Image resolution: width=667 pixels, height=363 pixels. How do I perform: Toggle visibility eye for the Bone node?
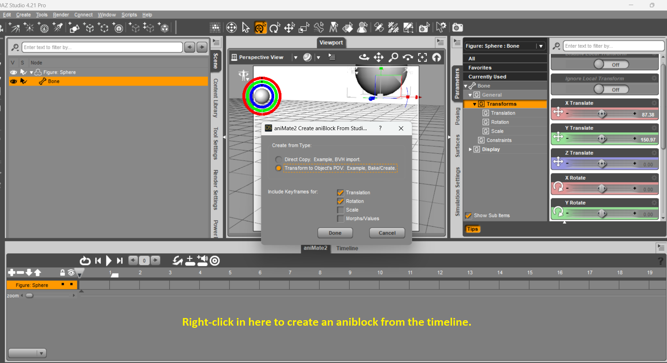pos(13,81)
